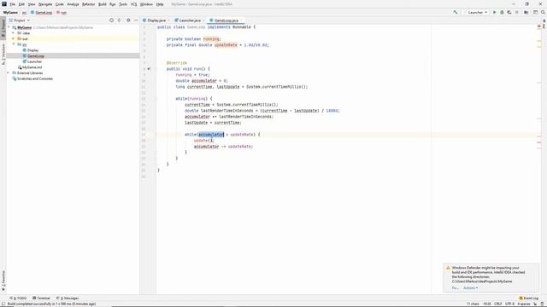Open the Help menu
The width and height of the screenshot is (547, 307).
[x=160, y=4]
